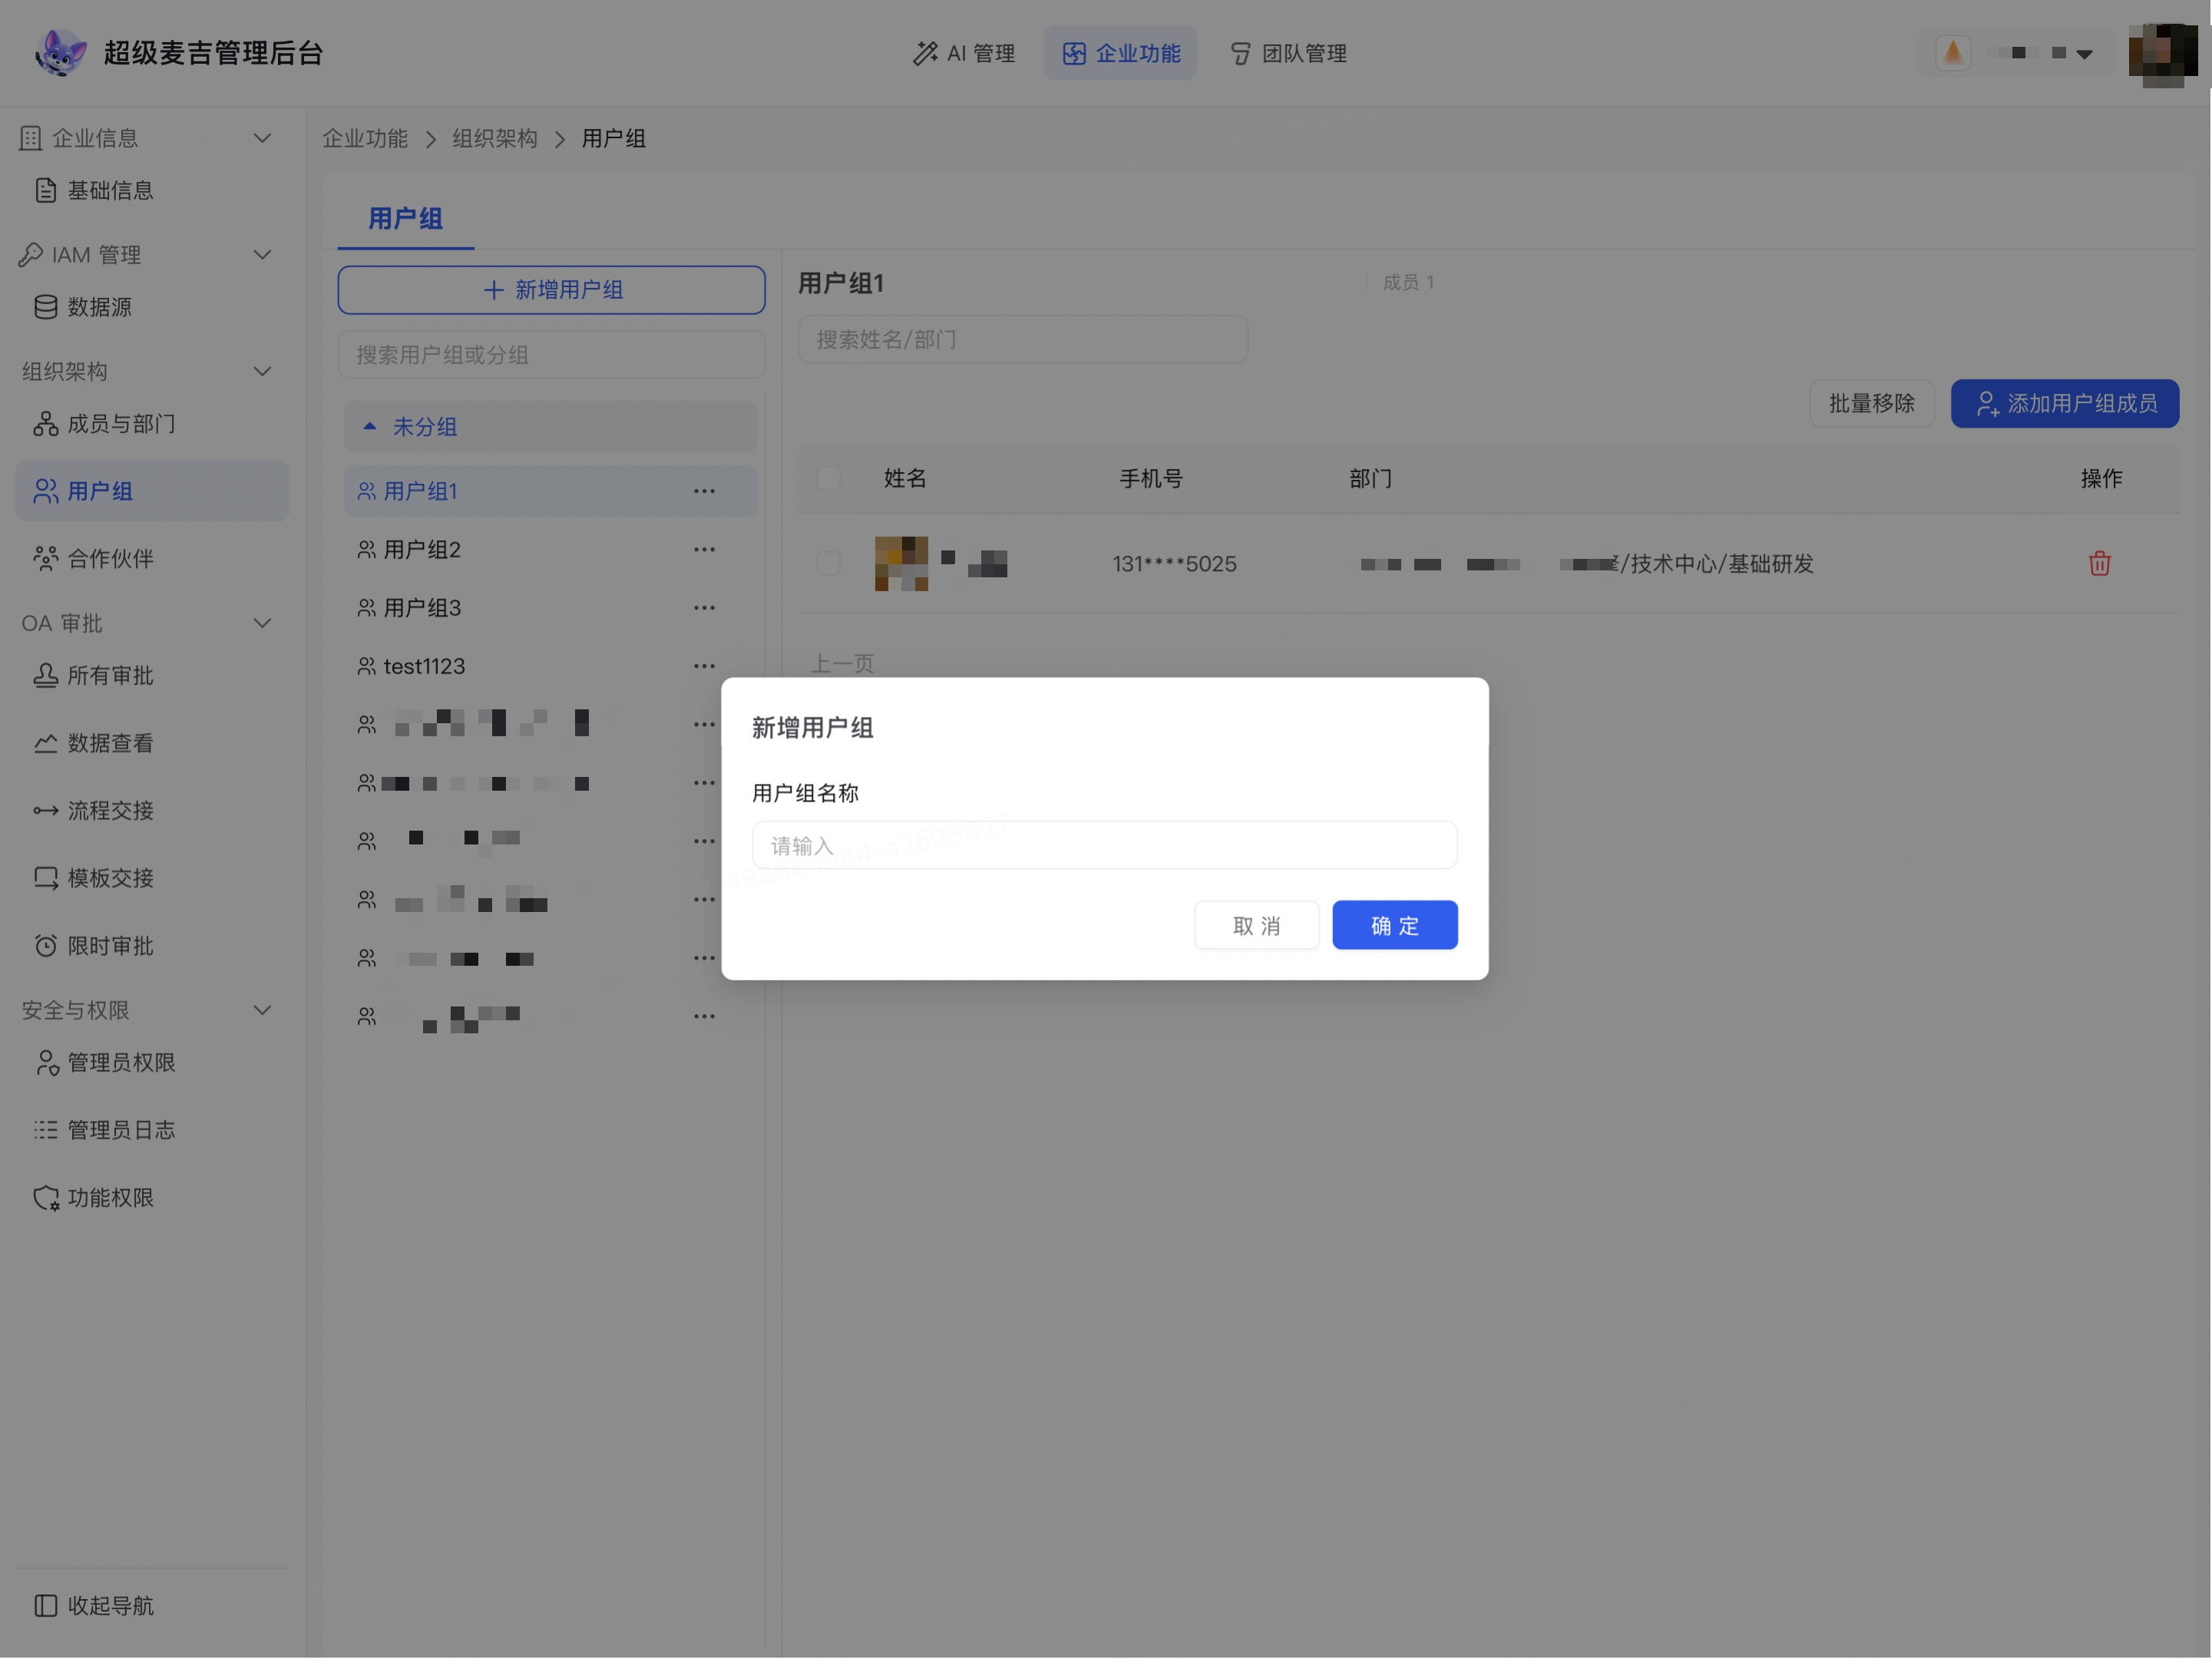Open the AI 管理 top menu
2212x1659 pixels.
(964, 53)
